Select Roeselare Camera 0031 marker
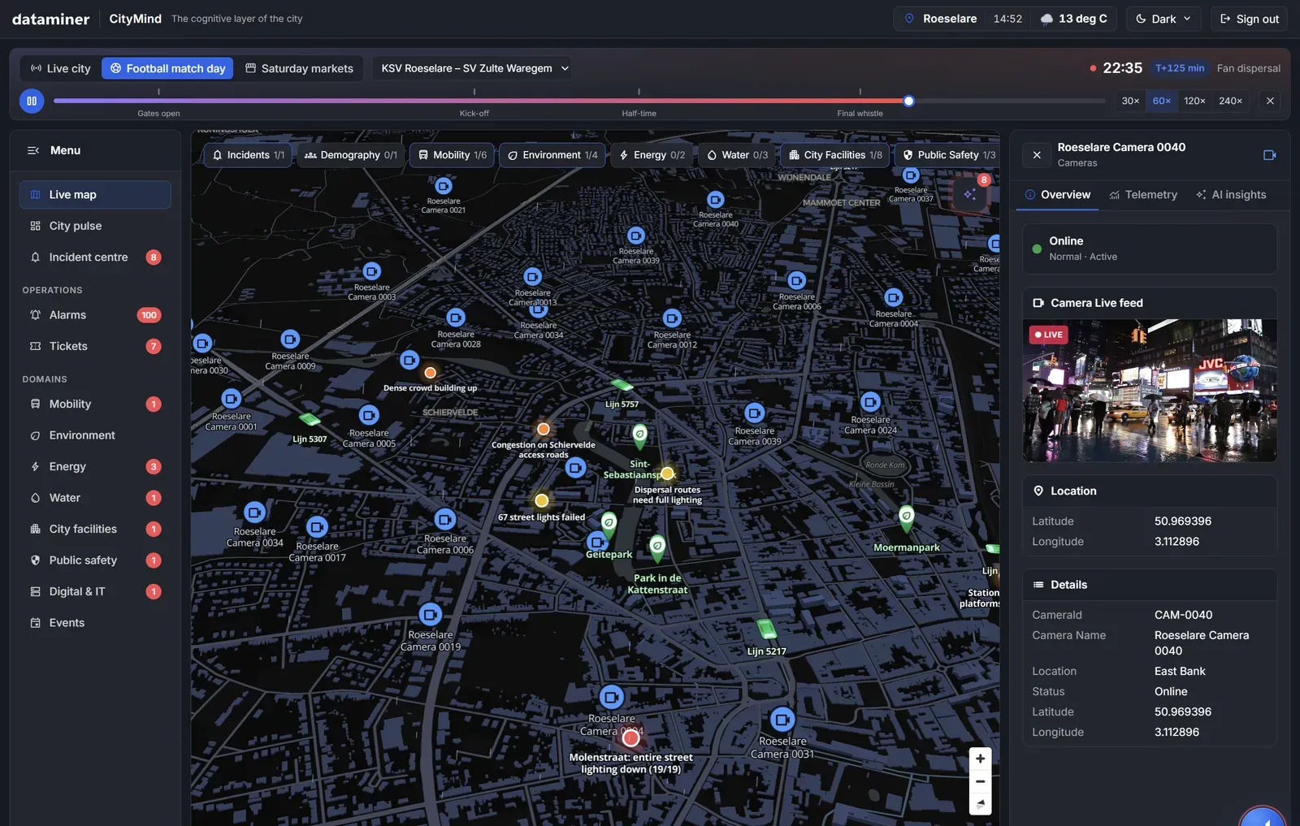This screenshot has width=1300, height=826. tap(782, 720)
